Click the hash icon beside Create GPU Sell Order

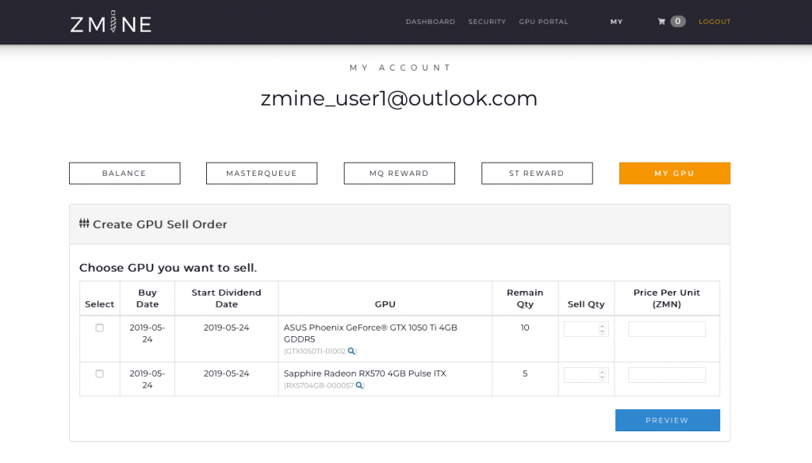coord(84,224)
